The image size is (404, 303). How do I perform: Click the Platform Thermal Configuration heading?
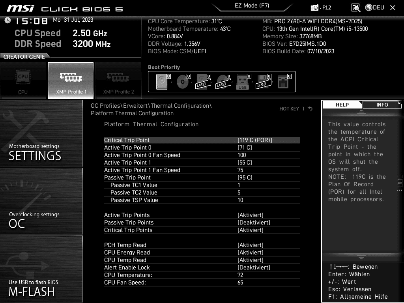151,124
